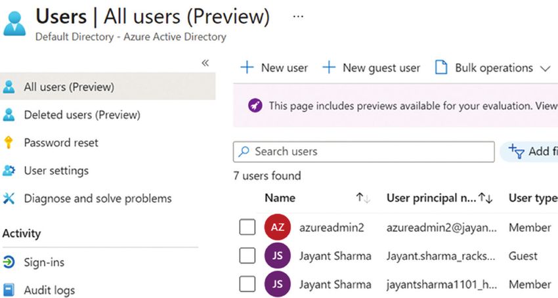
Task: Check the Jayant Sharma Guest row checkbox
Action: click(247, 255)
